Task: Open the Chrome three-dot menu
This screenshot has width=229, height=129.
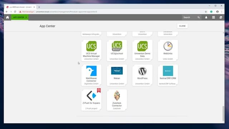Action: coord(222,12)
